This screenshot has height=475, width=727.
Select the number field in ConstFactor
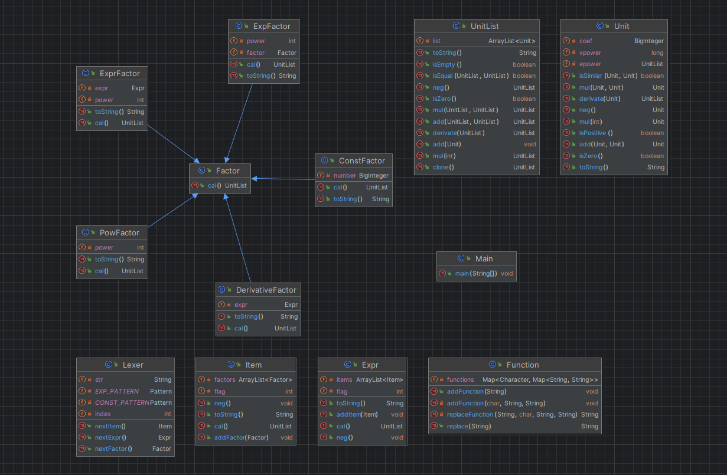tap(353, 175)
